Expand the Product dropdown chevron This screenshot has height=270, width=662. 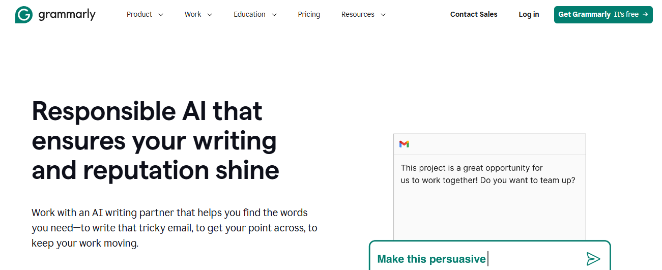(161, 15)
